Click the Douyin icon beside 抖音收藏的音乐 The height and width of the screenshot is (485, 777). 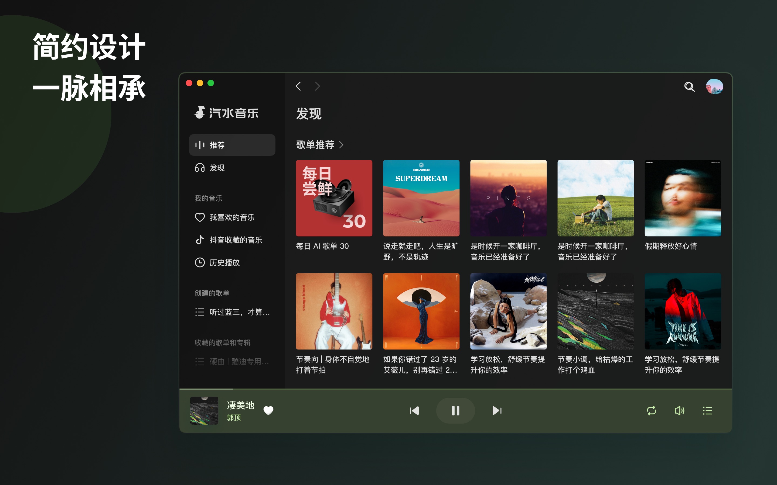pos(200,240)
